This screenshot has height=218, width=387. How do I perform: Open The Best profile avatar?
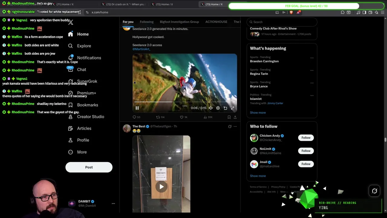click(x=127, y=128)
